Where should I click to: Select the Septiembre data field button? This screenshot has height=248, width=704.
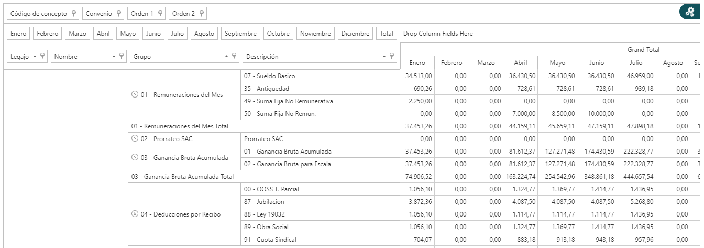click(x=240, y=34)
